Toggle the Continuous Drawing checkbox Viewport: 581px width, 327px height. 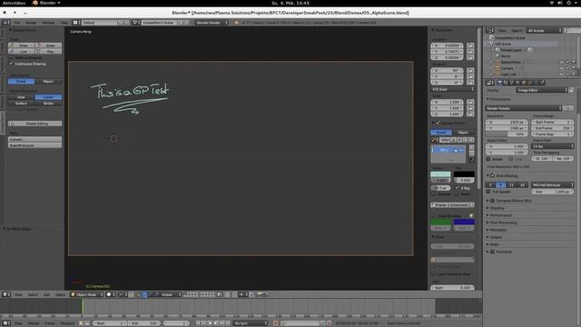coord(11,64)
